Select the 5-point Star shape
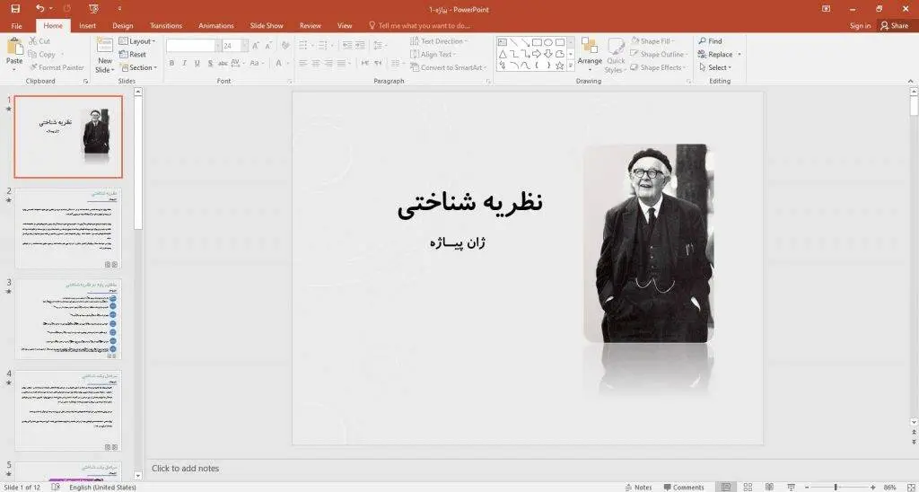This screenshot has width=919, height=492. pyautogui.click(x=560, y=66)
